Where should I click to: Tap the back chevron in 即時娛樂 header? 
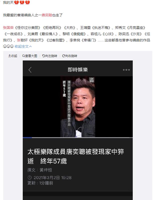(30, 70)
